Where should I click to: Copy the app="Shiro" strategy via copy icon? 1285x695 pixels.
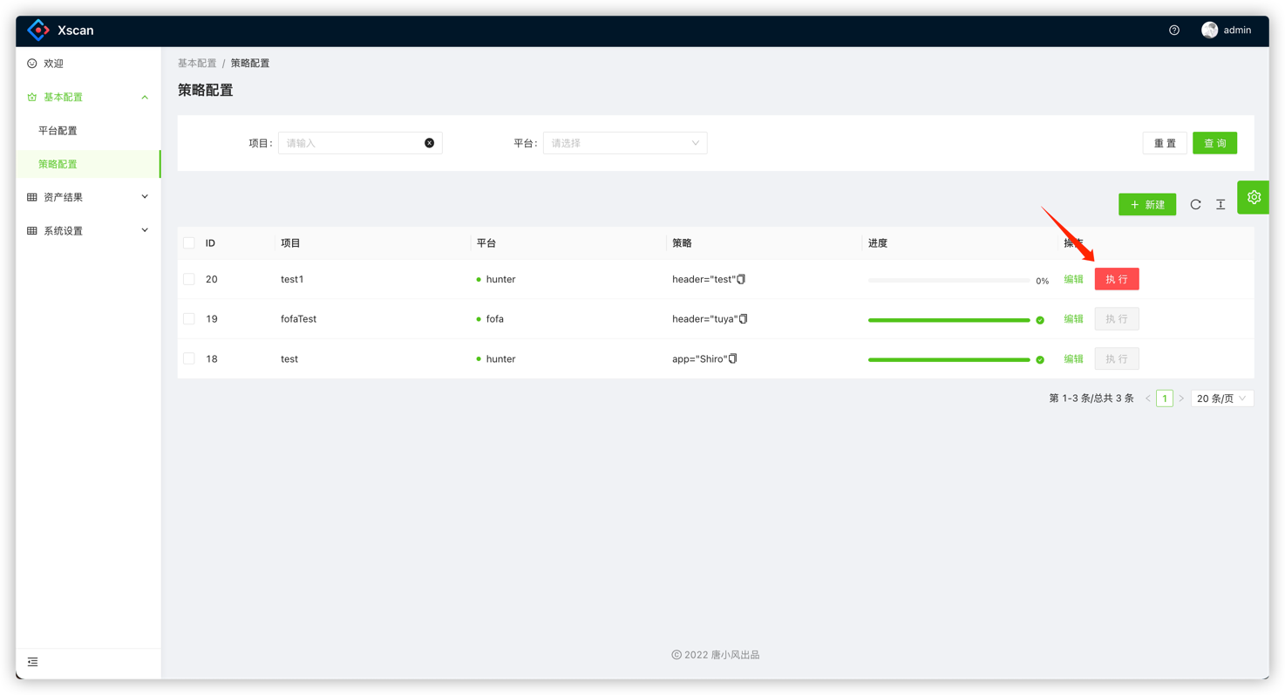tap(733, 358)
